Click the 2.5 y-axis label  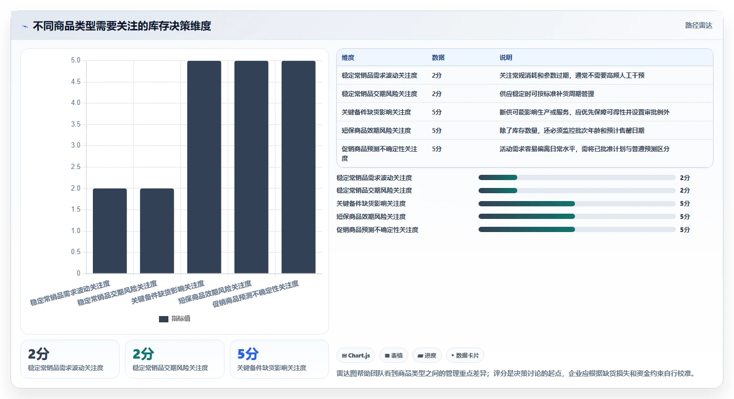76,167
